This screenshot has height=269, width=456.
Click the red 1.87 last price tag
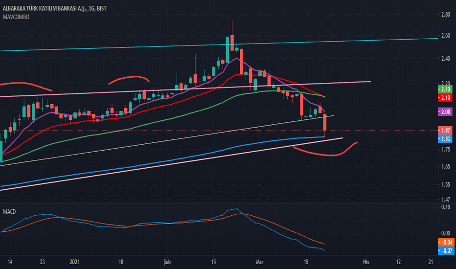coord(445,130)
